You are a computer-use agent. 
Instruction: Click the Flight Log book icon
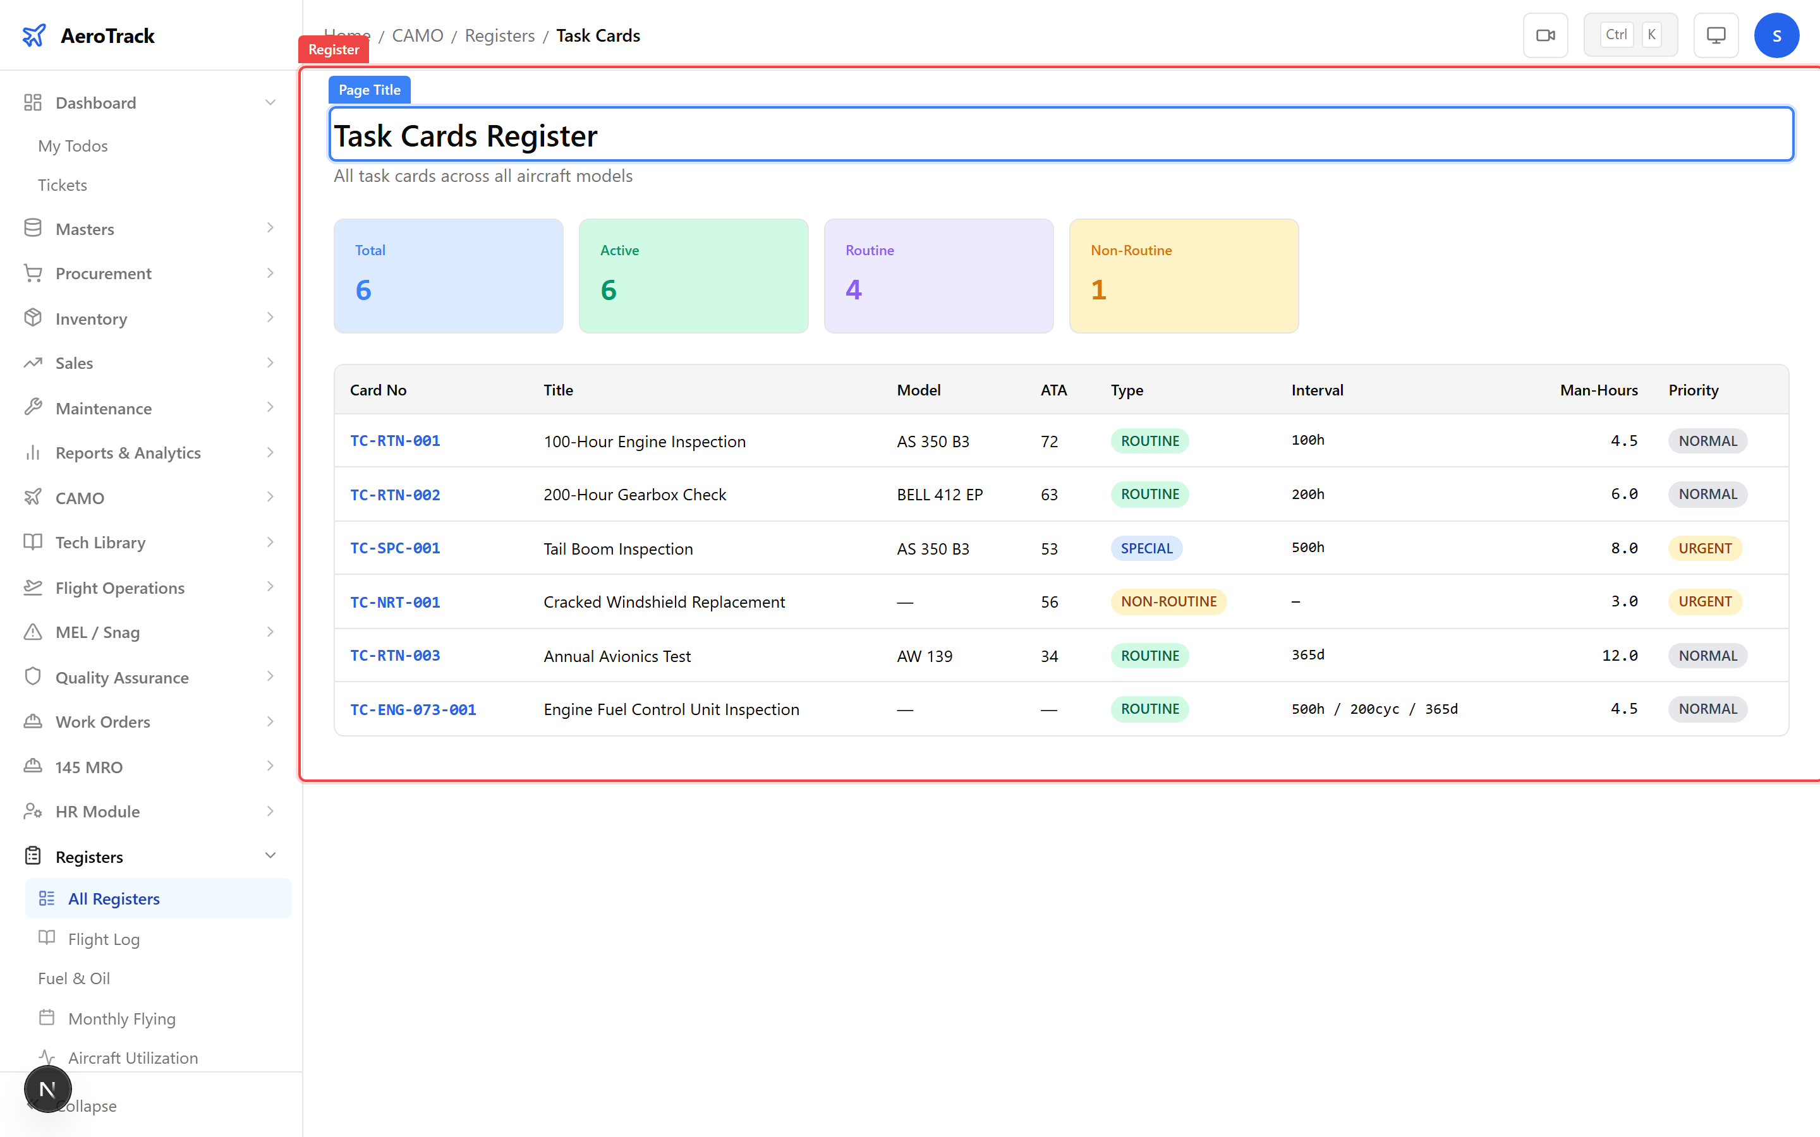coord(47,939)
